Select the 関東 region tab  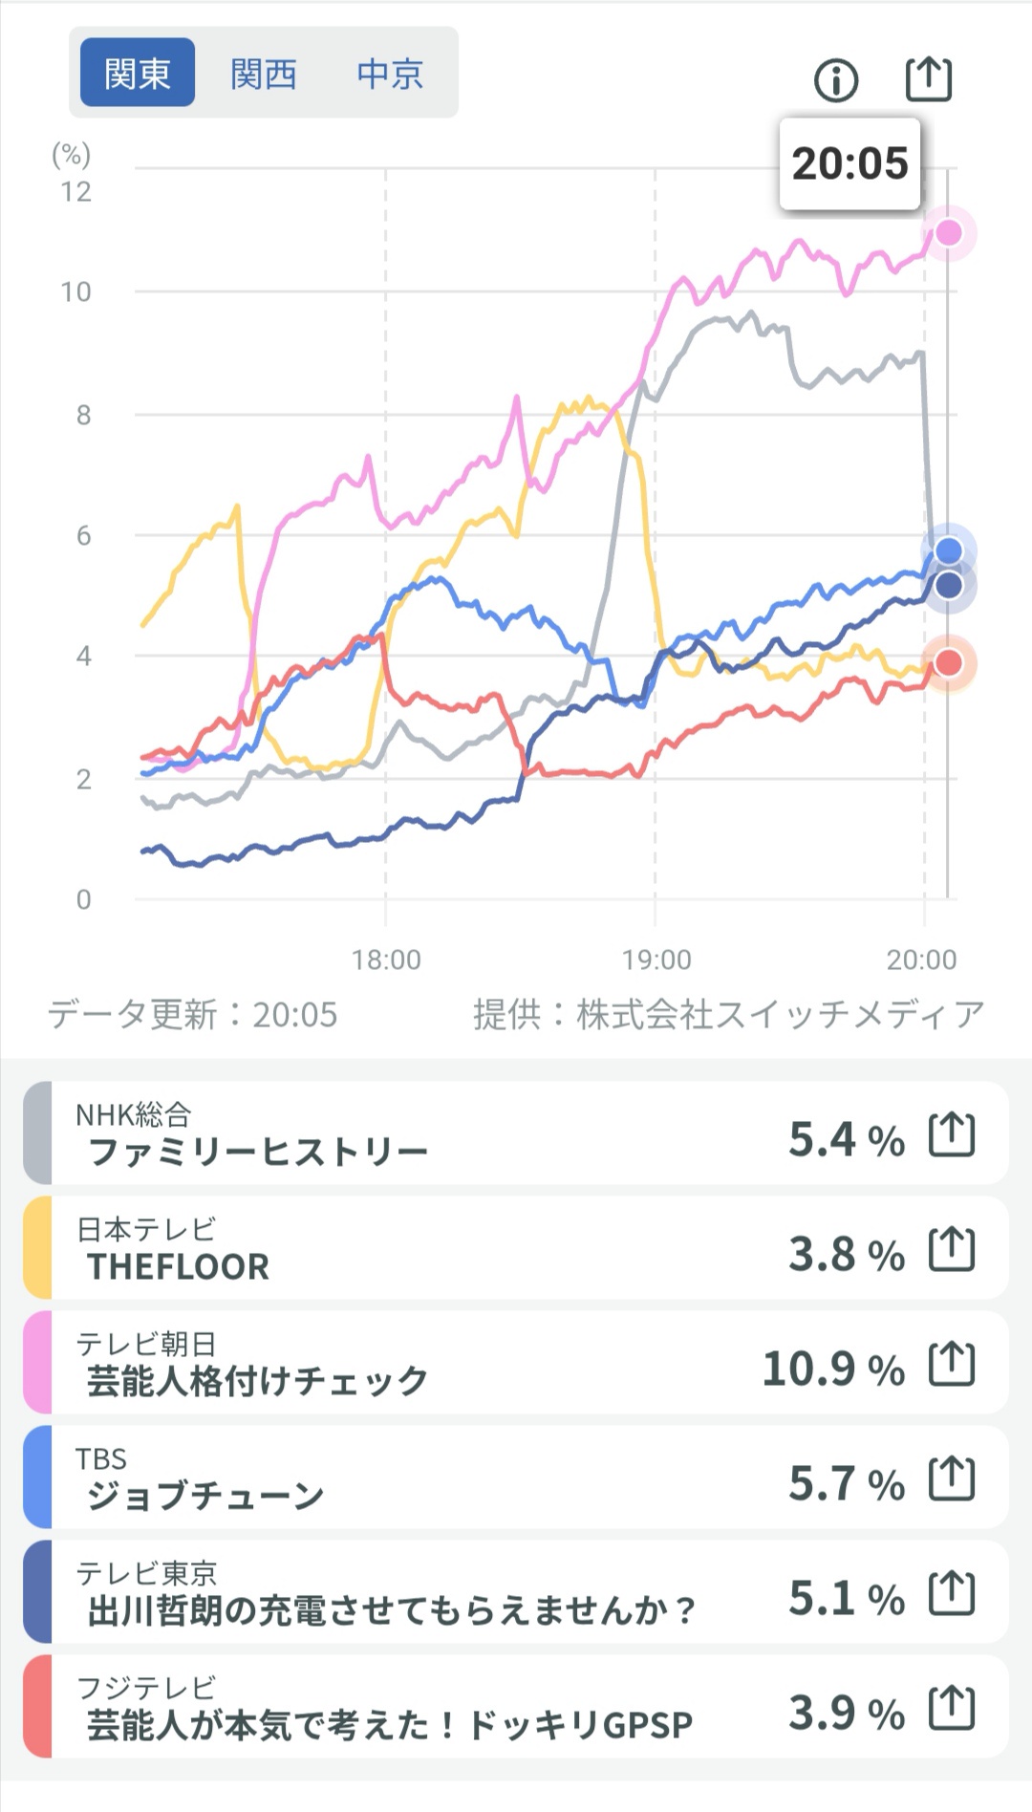coord(137,74)
